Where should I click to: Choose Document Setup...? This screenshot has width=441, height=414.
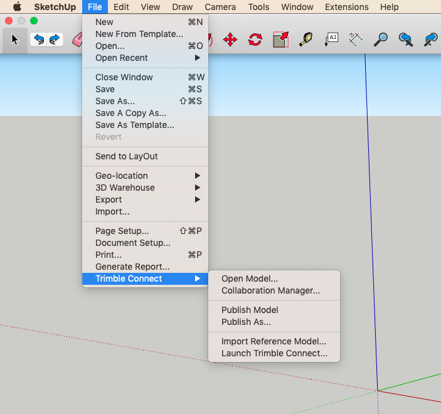point(145,243)
